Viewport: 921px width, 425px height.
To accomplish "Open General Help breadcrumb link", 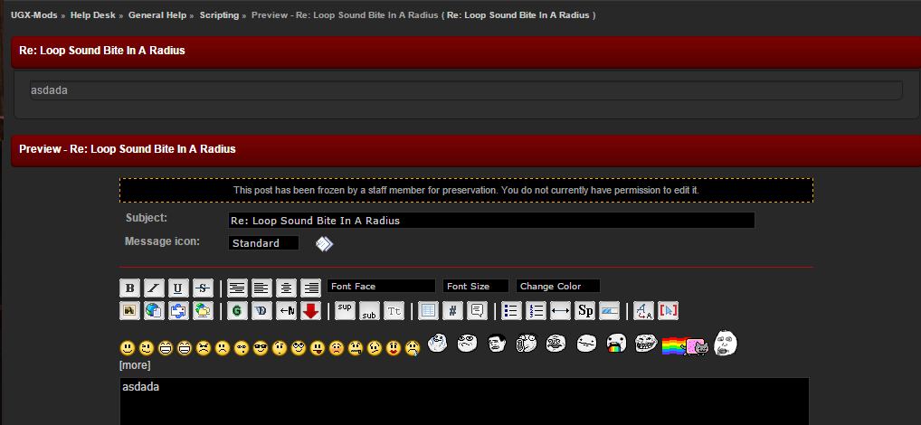I will (x=157, y=15).
